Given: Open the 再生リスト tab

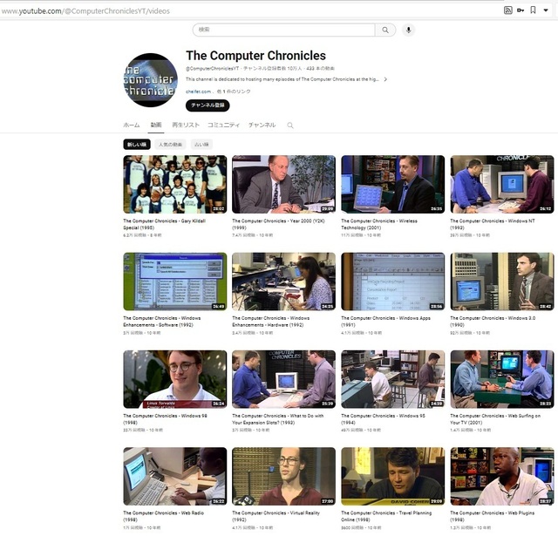Looking at the screenshot, I should pyautogui.click(x=186, y=125).
